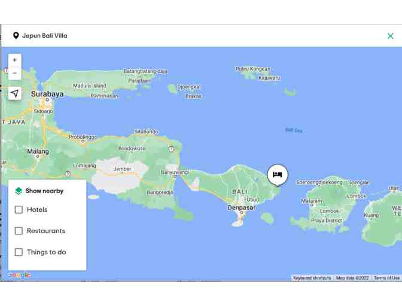Image resolution: width=402 pixels, height=305 pixels.
Task: Click the BALI island label
Action: tap(240, 192)
